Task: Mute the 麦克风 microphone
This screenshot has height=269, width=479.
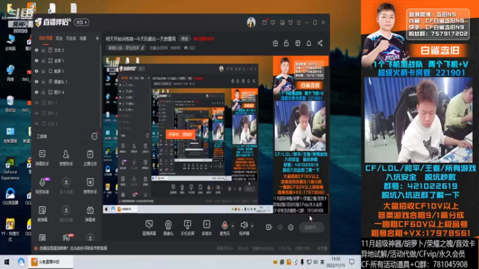Action: (225, 228)
